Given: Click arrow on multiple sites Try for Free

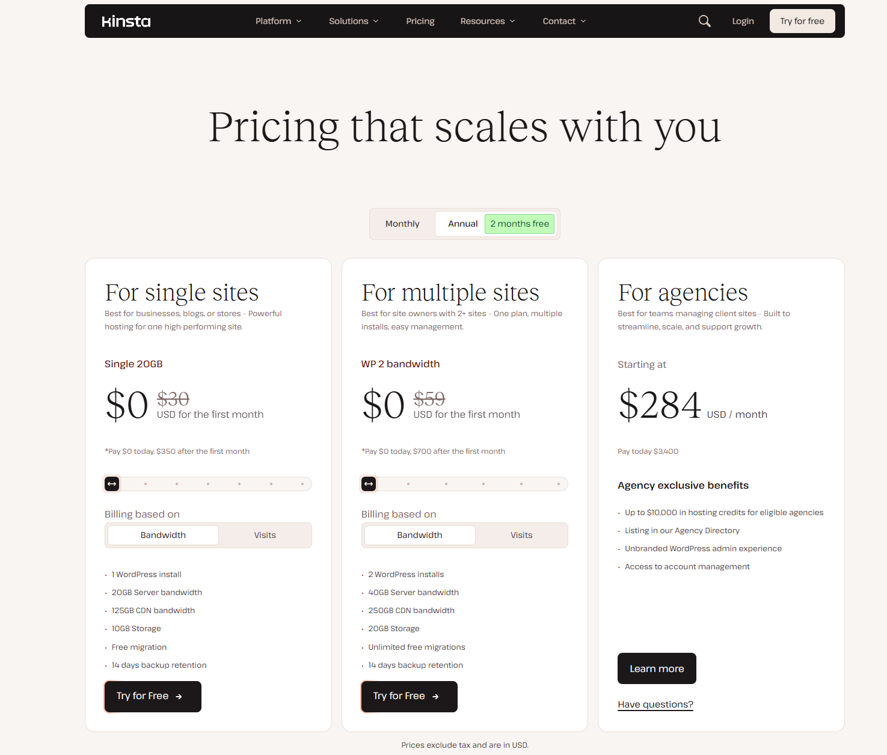Looking at the screenshot, I should 435,697.
